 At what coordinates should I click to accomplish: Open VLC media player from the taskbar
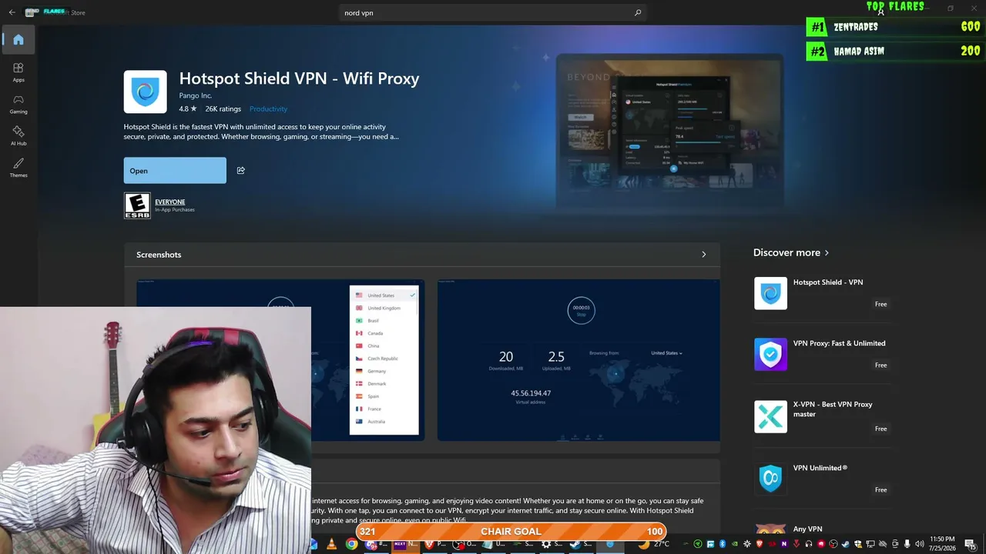(332, 544)
